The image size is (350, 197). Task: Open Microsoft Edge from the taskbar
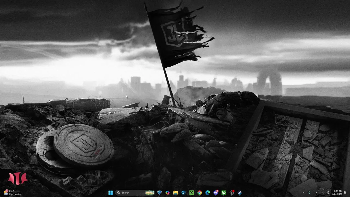pyautogui.click(x=208, y=193)
